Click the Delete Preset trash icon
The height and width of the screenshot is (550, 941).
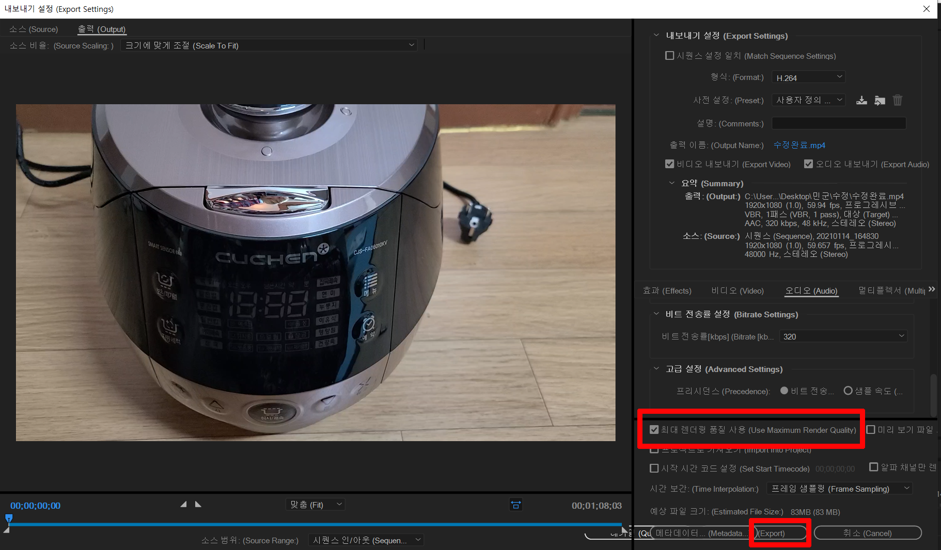tap(898, 100)
